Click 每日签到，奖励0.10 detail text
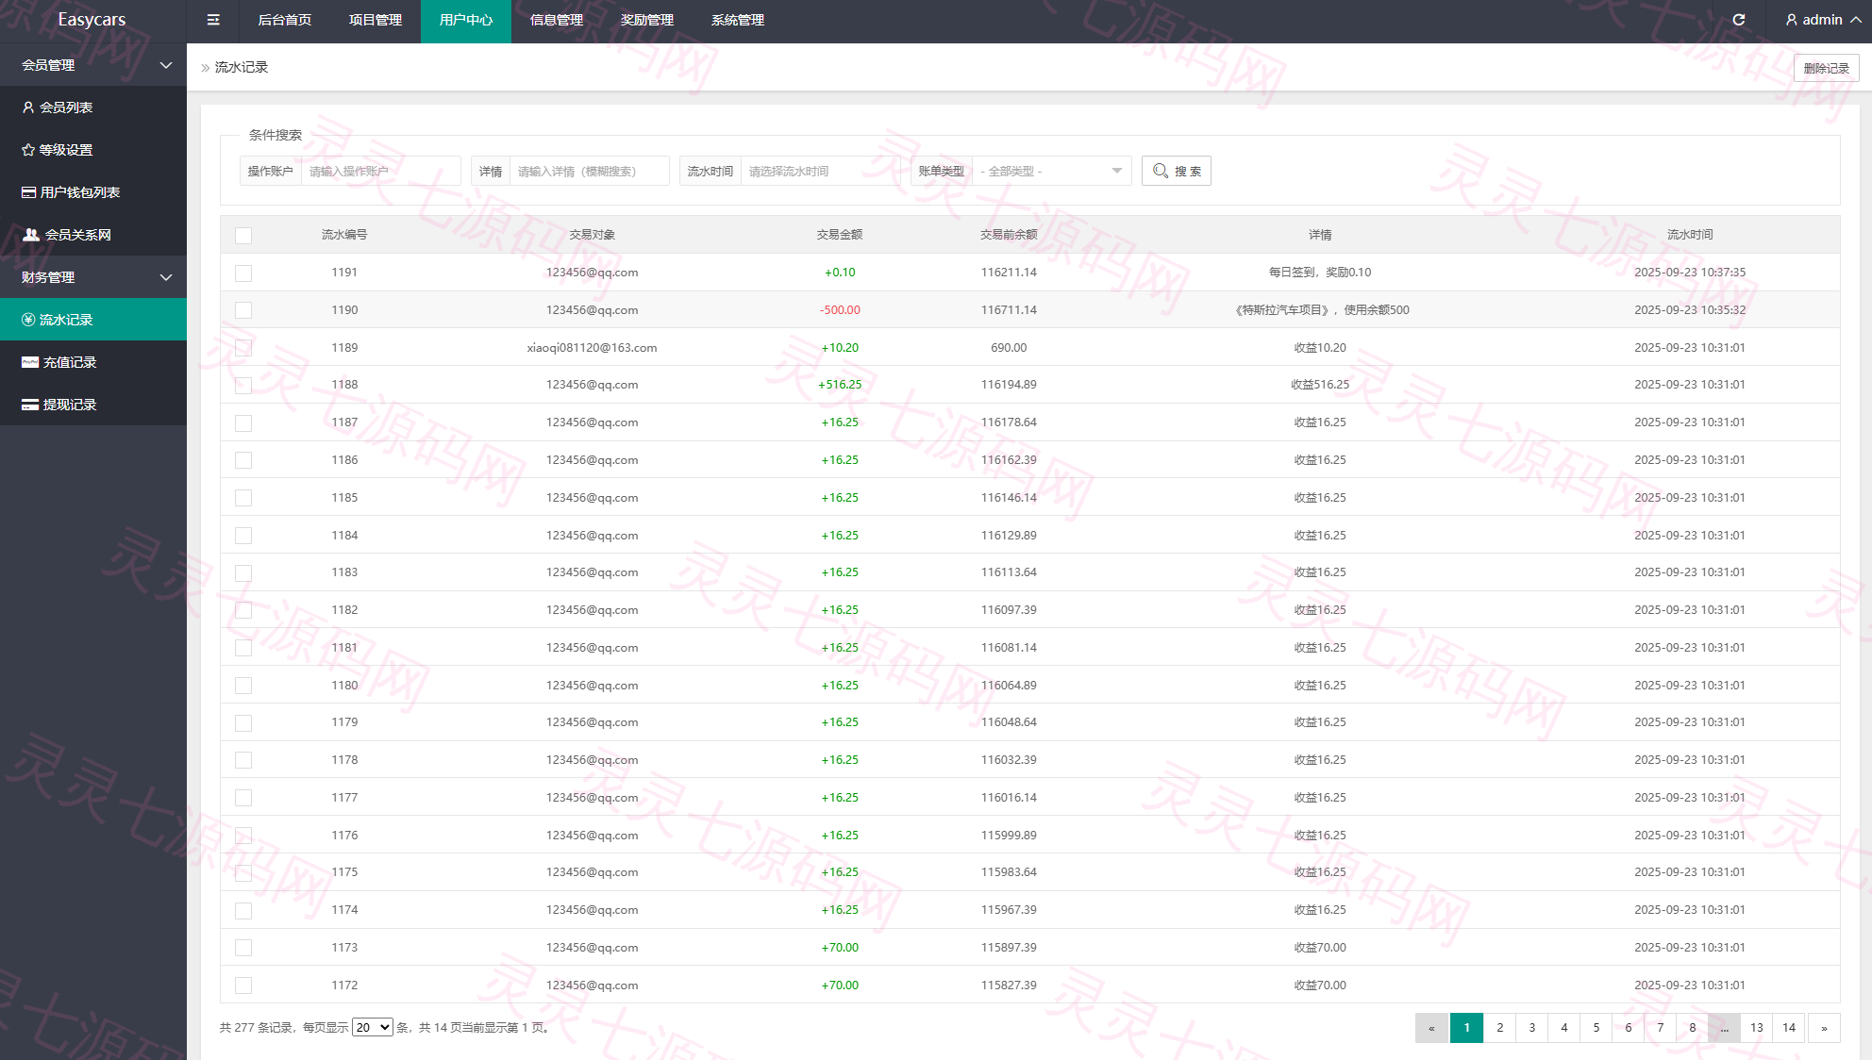Viewport: 1872px width, 1060px height. point(1320,273)
